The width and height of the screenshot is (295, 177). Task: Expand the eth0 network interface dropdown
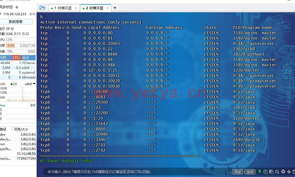(x=34, y=84)
